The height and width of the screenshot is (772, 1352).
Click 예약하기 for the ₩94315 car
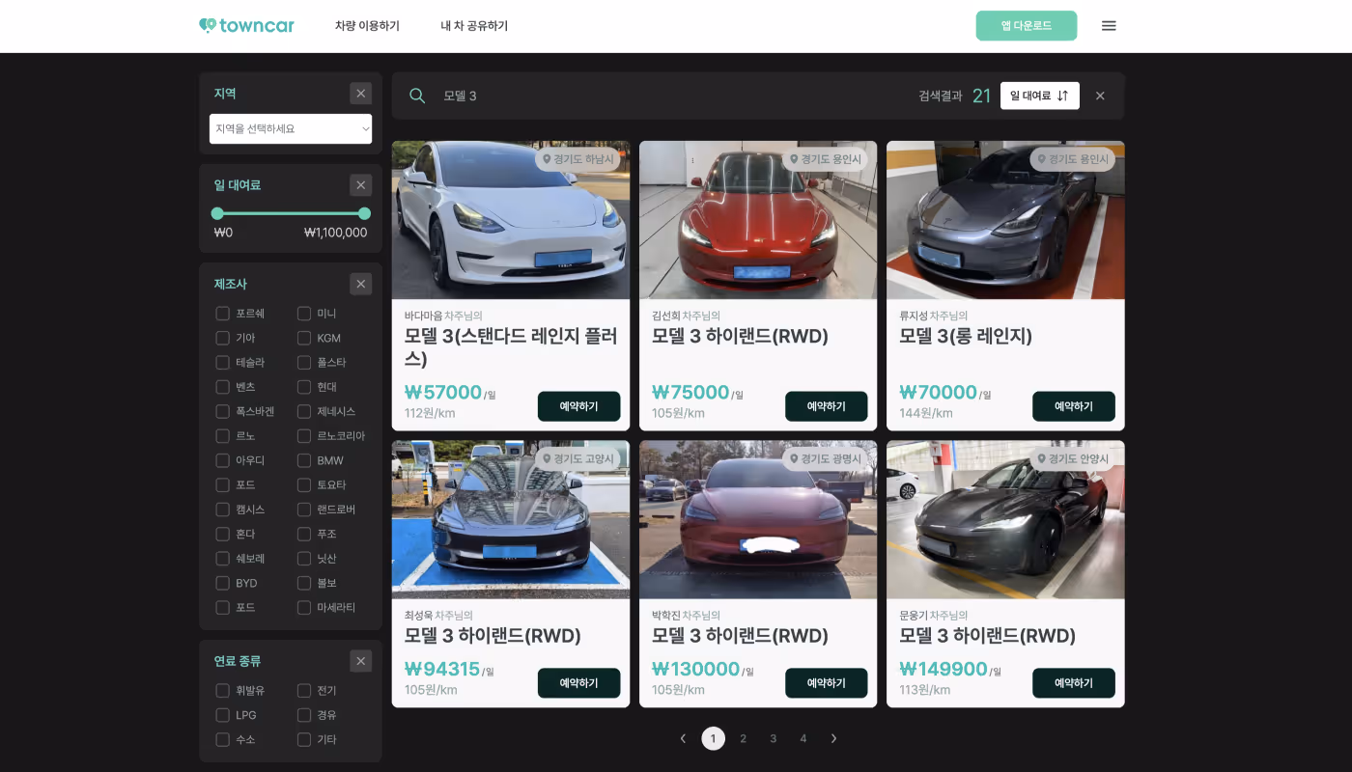pyautogui.click(x=579, y=683)
